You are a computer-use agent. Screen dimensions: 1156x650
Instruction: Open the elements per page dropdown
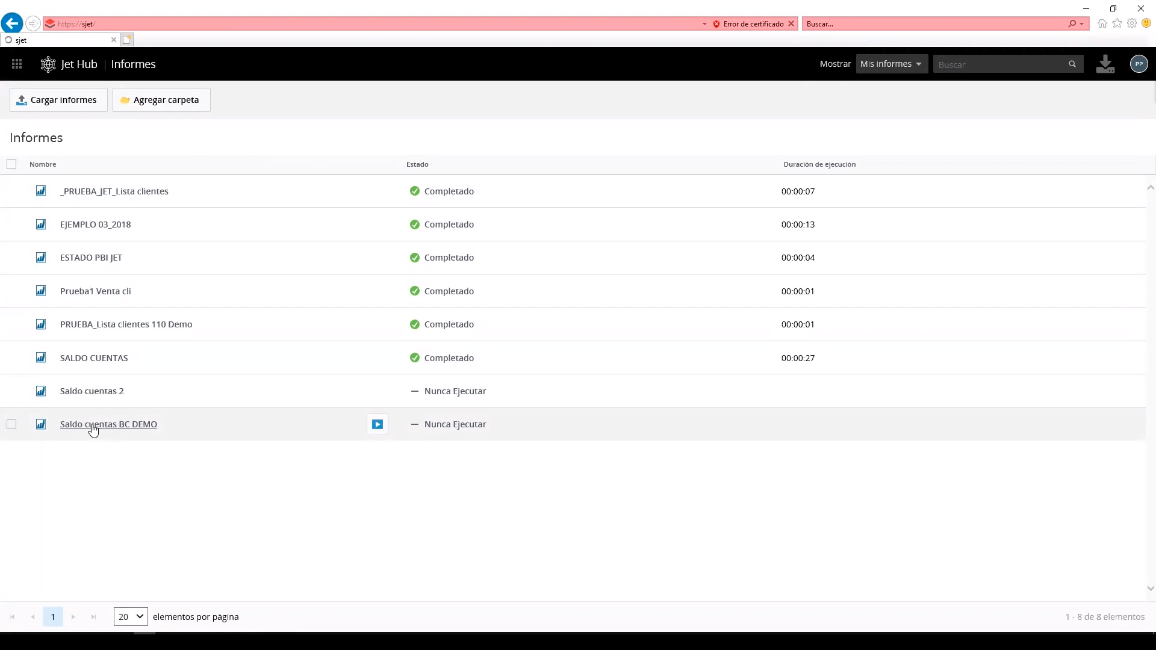point(131,616)
